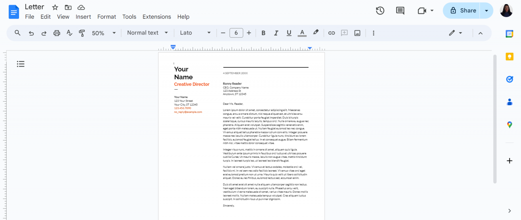
Task: Print the document
Action: [57, 33]
